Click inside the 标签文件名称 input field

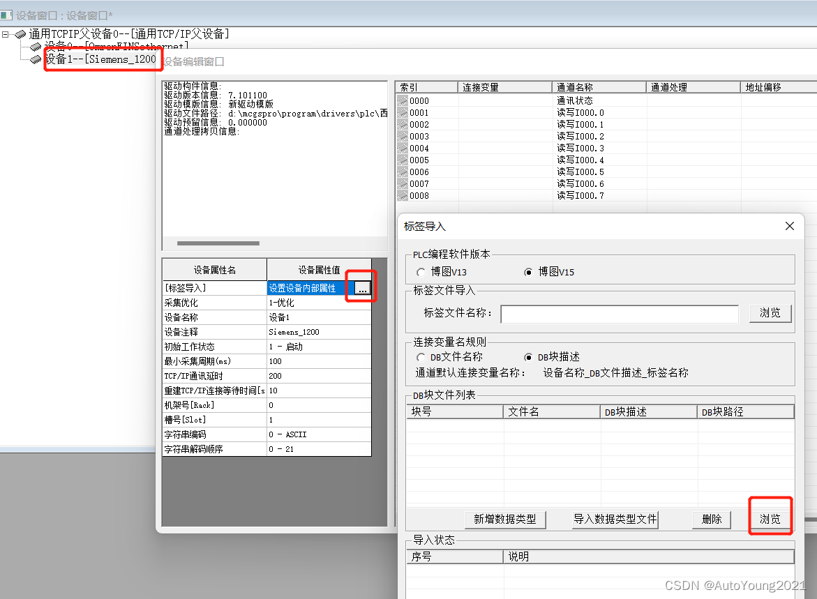pyautogui.click(x=620, y=314)
